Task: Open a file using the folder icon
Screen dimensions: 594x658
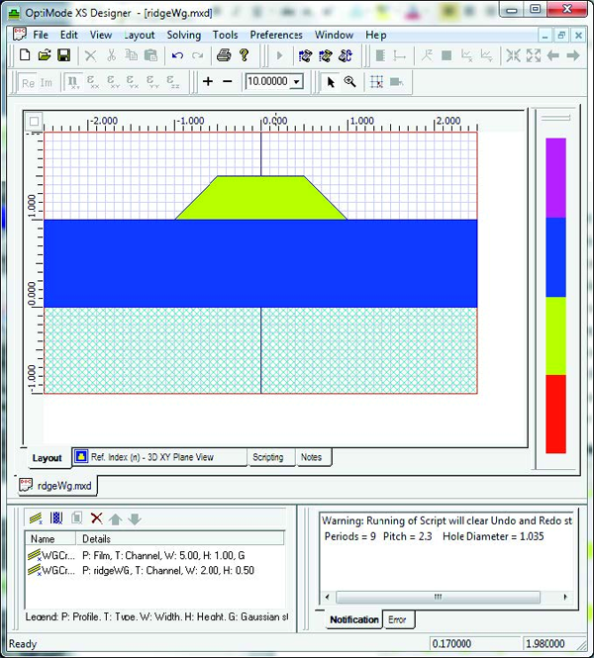Action: tap(45, 55)
